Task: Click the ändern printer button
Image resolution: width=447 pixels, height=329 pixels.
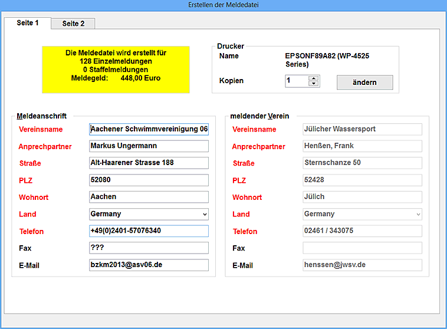Action: point(364,83)
